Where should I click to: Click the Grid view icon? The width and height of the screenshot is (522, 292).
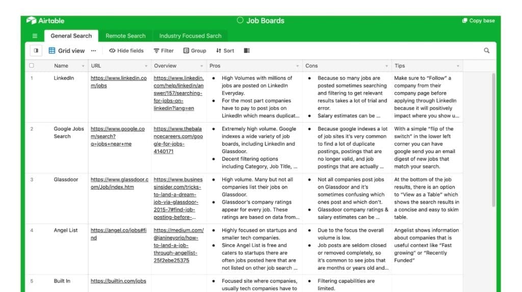[52, 50]
